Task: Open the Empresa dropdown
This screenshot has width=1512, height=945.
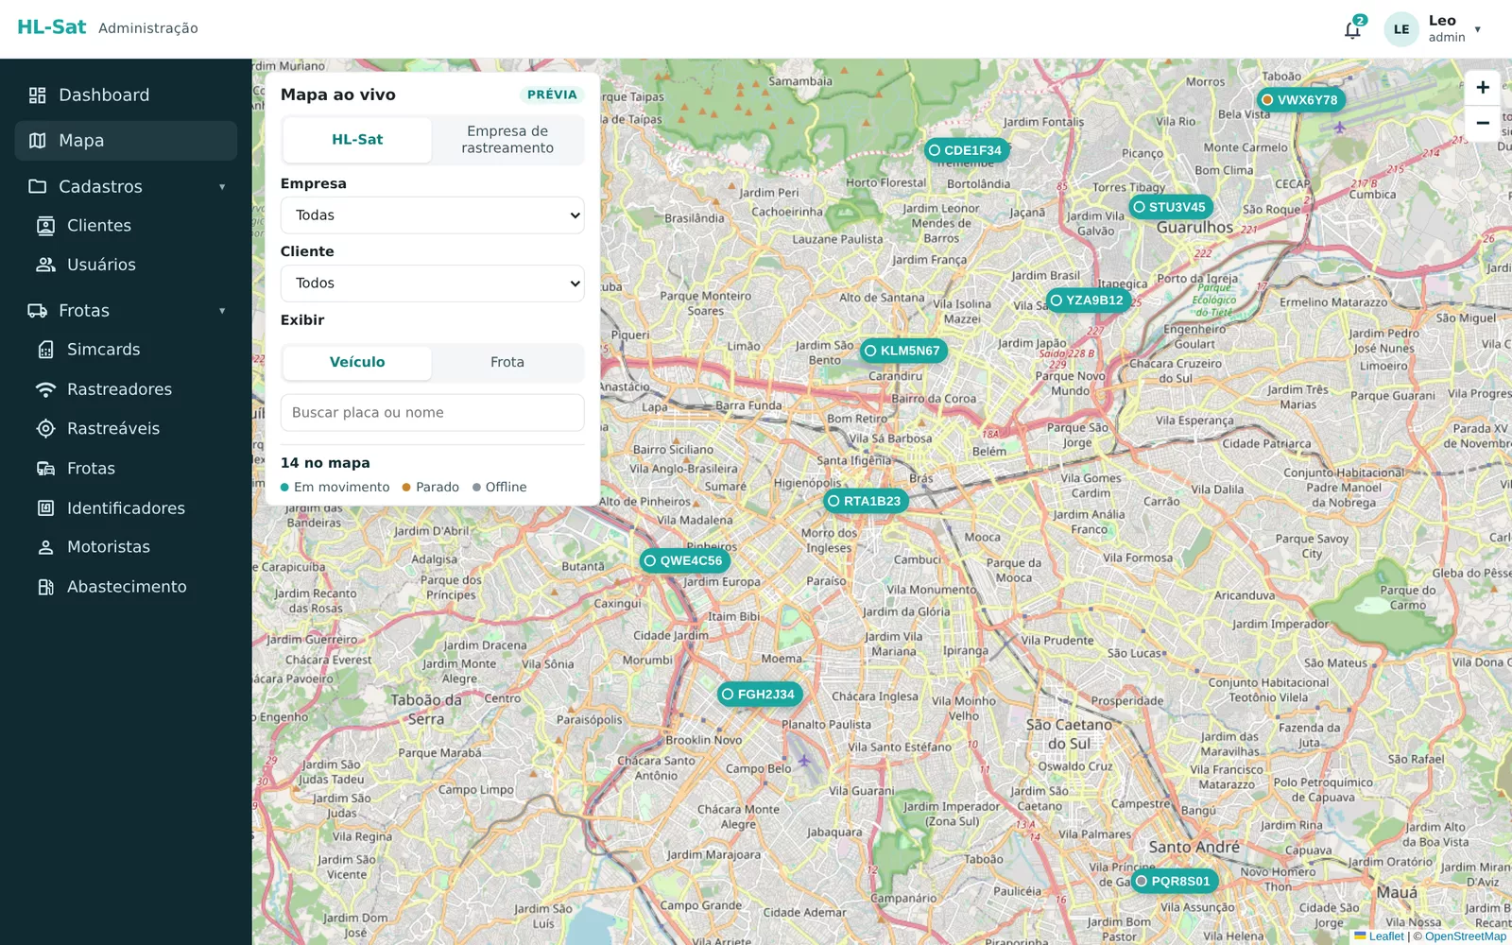Action: 433,215
